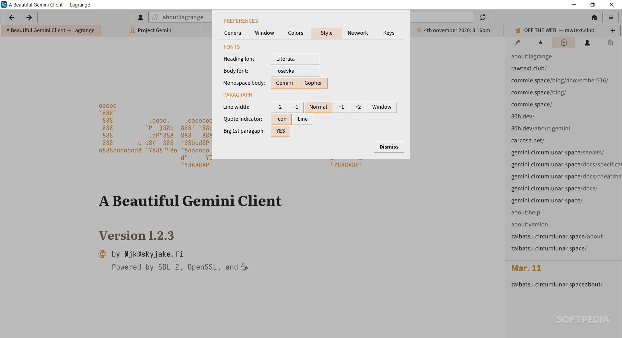
Task: Open gemini.circumlunar.space/ history entry
Action: coord(563,200)
